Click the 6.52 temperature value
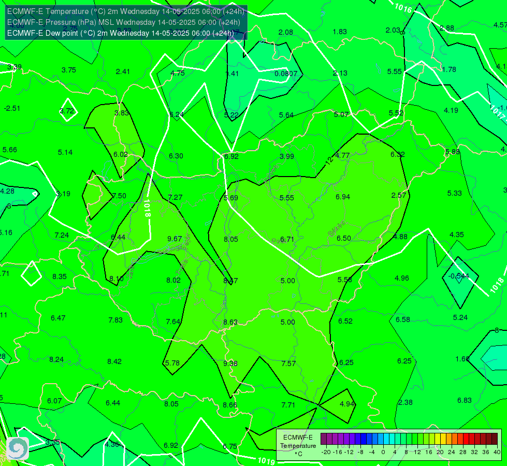This screenshot has height=466, width=507. (x=345, y=321)
